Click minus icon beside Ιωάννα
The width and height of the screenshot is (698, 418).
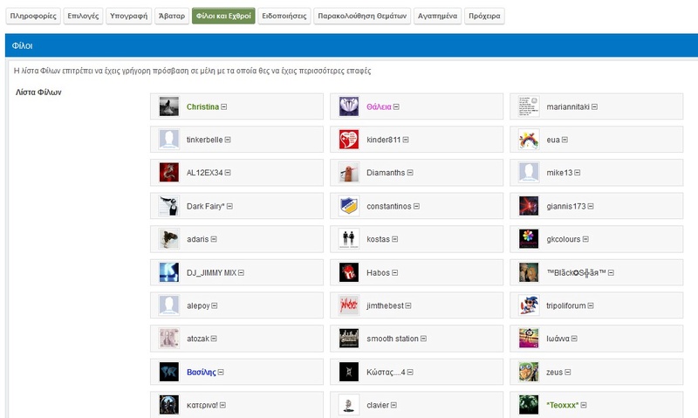(575, 339)
